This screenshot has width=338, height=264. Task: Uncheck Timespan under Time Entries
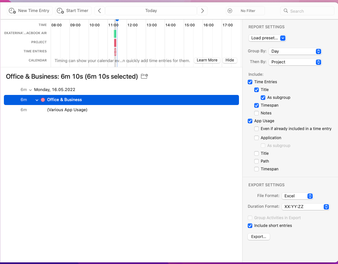click(257, 105)
